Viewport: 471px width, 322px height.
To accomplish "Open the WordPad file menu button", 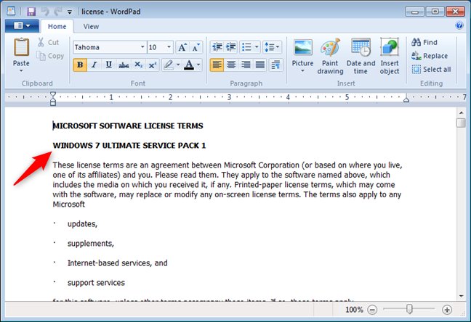I will point(22,26).
